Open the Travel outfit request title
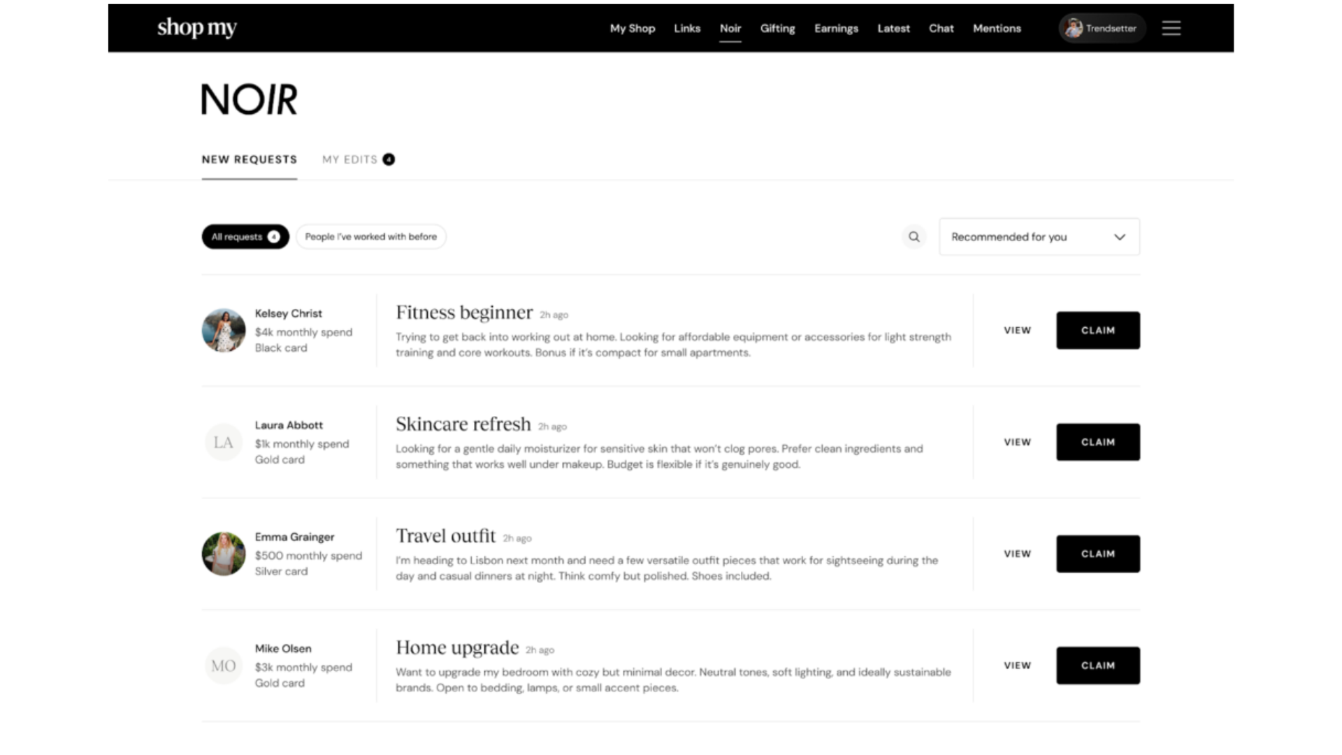Viewport: 1342px width, 755px height. point(445,536)
